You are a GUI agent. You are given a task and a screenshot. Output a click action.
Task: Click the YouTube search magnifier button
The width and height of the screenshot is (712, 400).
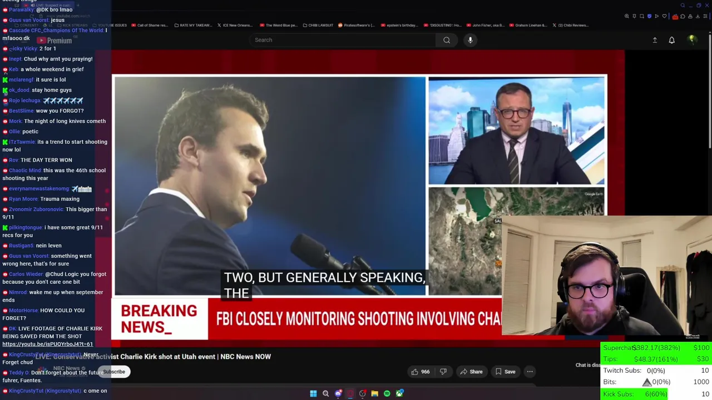tap(447, 40)
